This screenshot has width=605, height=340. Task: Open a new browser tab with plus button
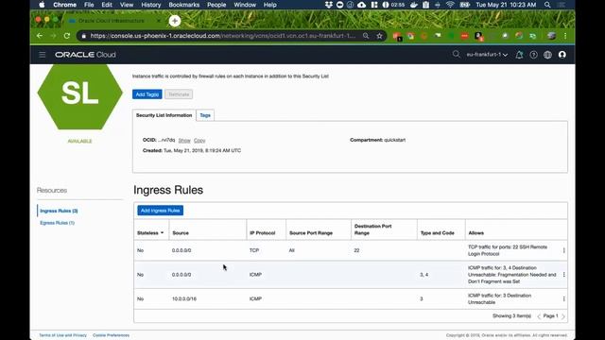[175, 21]
